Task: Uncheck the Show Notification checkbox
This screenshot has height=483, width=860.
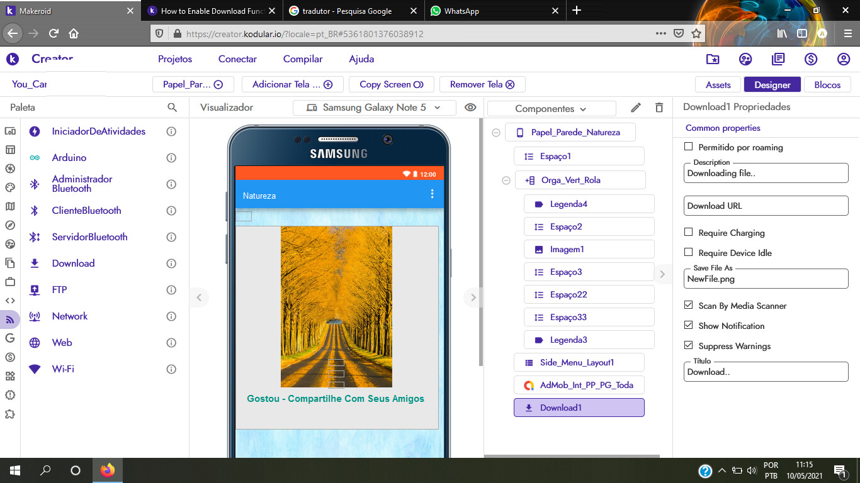Action: pos(688,325)
